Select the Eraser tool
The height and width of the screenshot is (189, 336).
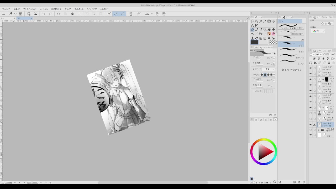273,30
